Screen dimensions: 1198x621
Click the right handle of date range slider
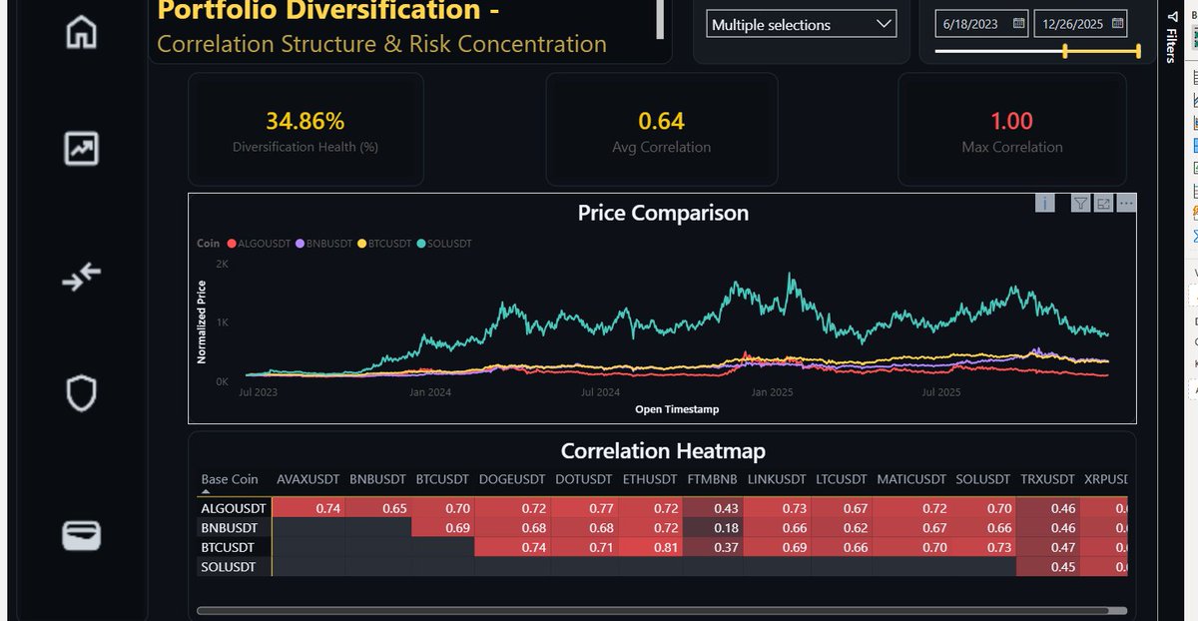tap(1138, 51)
